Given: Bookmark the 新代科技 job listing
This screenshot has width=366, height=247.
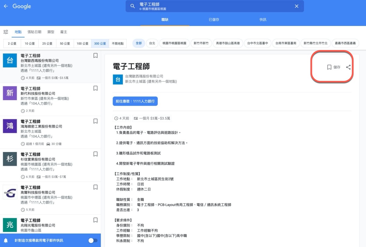Looking at the screenshot, I should click(x=95, y=88).
